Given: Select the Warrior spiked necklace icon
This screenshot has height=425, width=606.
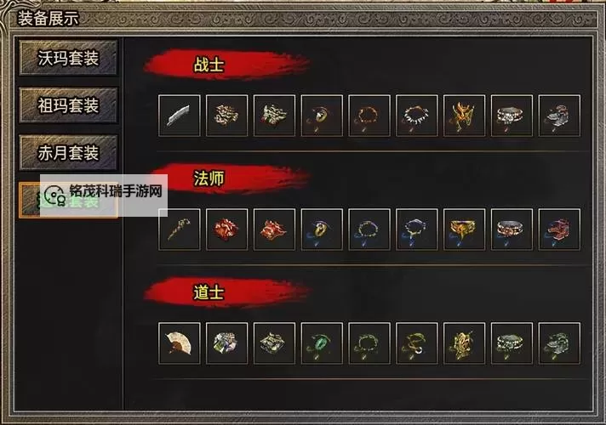Looking at the screenshot, I should point(417,116).
